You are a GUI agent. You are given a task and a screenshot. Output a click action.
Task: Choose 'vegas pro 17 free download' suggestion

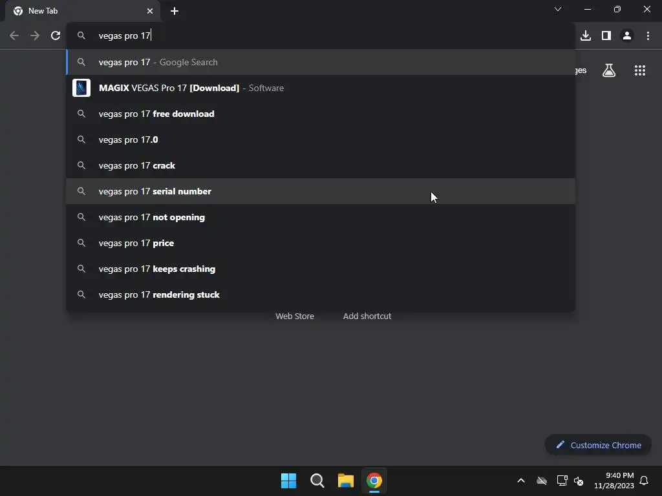(321, 114)
